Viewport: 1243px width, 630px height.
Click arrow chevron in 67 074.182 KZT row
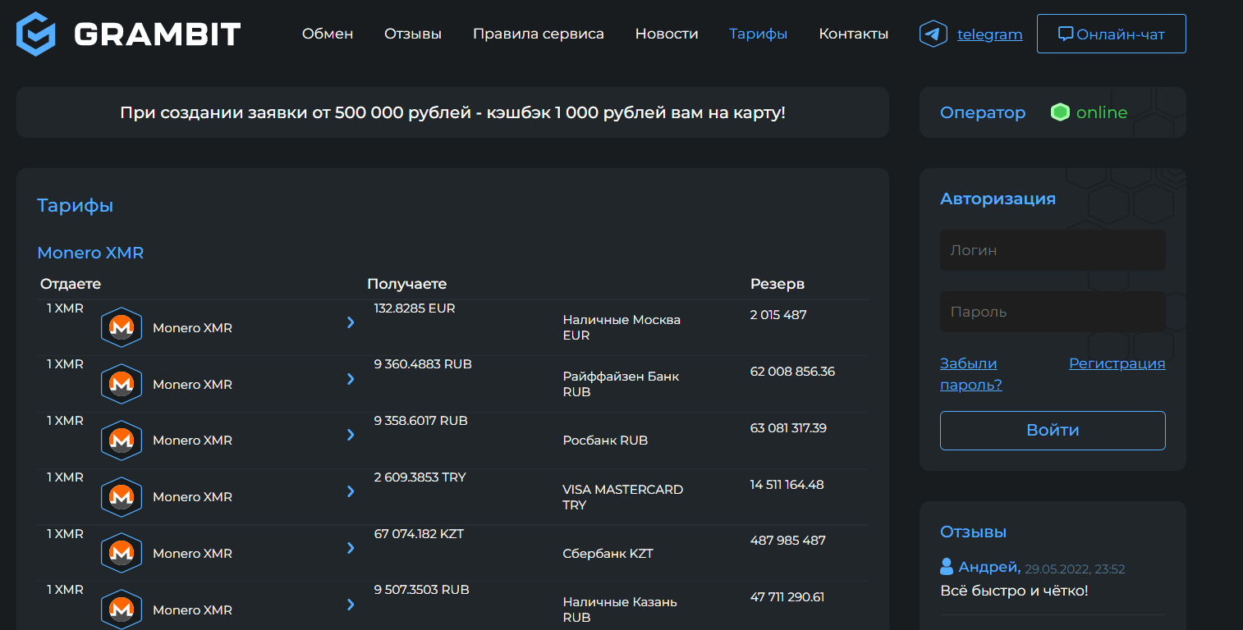pyautogui.click(x=351, y=548)
